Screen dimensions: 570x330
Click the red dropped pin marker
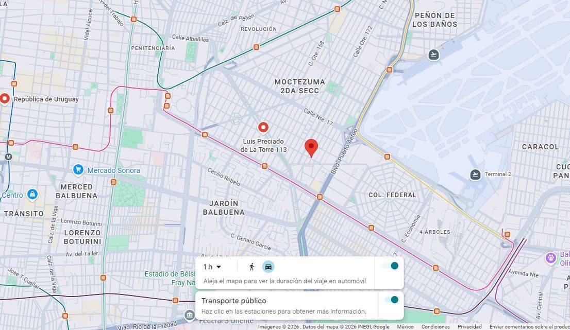click(311, 148)
